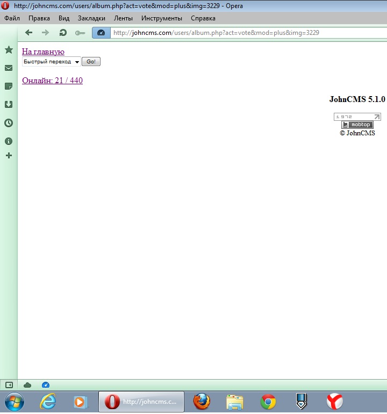
Task: Open the History clock panel in sidebar
Action: click(x=9, y=123)
